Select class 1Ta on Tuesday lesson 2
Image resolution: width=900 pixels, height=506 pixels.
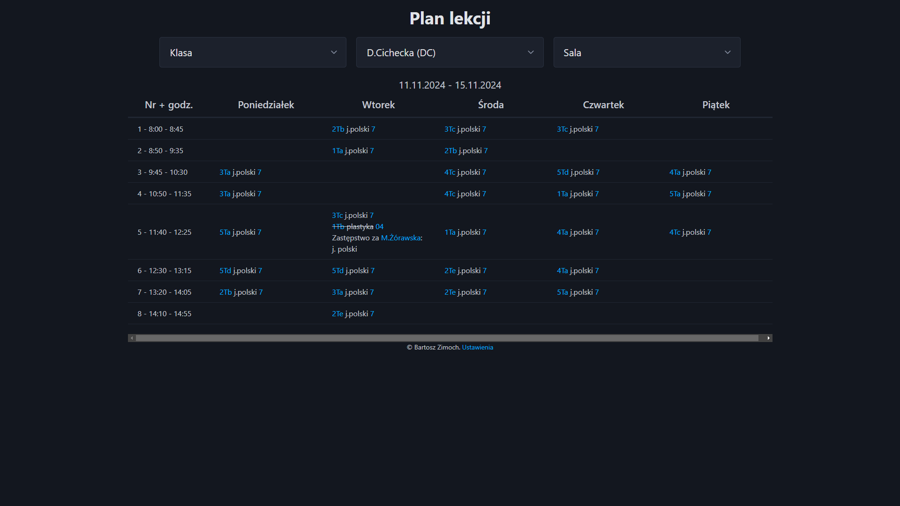337,150
